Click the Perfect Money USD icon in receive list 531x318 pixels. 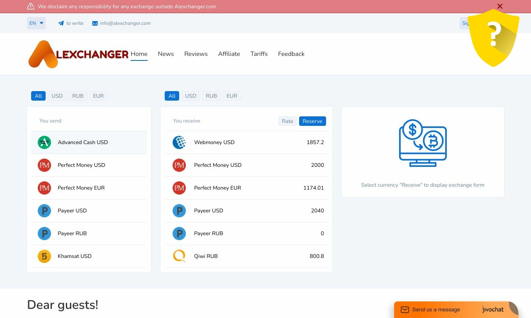click(x=179, y=165)
